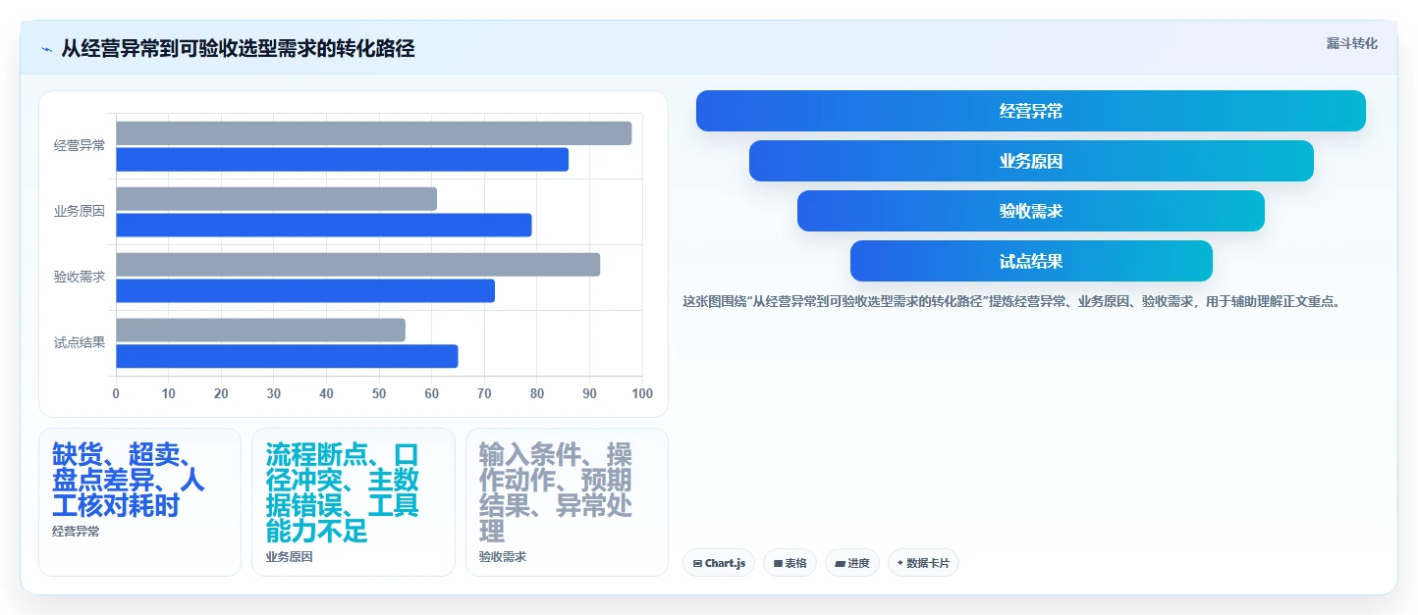Click the title 从经营异常到可验收选型需求的转化路径
This screenshot has width=1418, height=615.
point(238,48)
